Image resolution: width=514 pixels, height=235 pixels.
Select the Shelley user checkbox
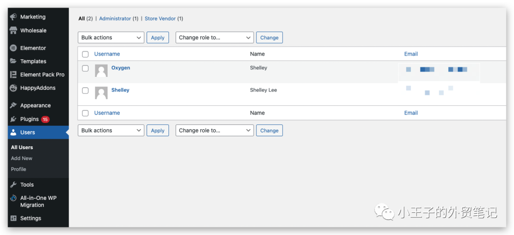click(x=85, y=91)
